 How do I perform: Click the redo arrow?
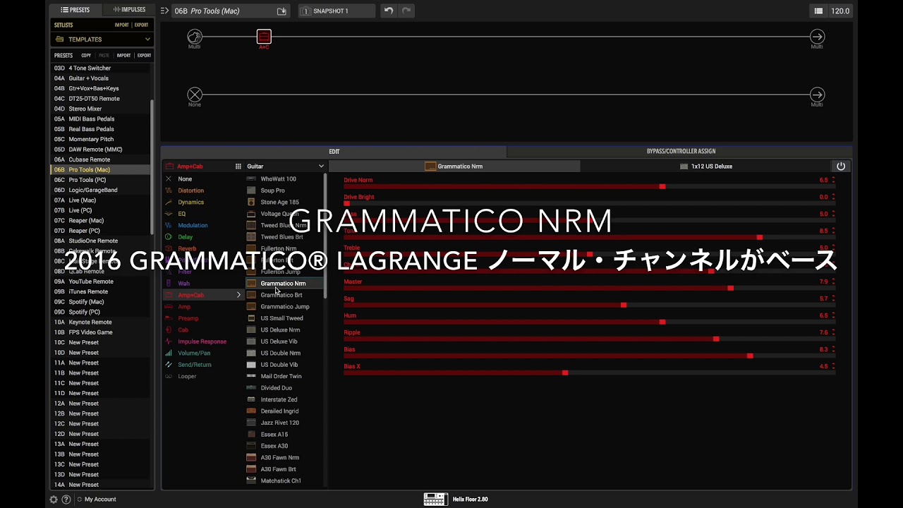coord(406,11)
